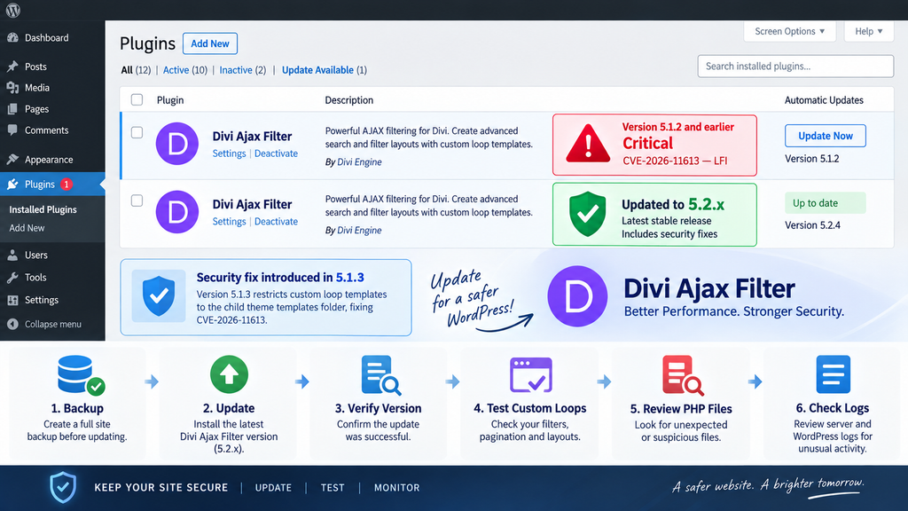Screen dimensions: 908x511
Task: Click the red Plugins update count badge
Action: point(67,185)
